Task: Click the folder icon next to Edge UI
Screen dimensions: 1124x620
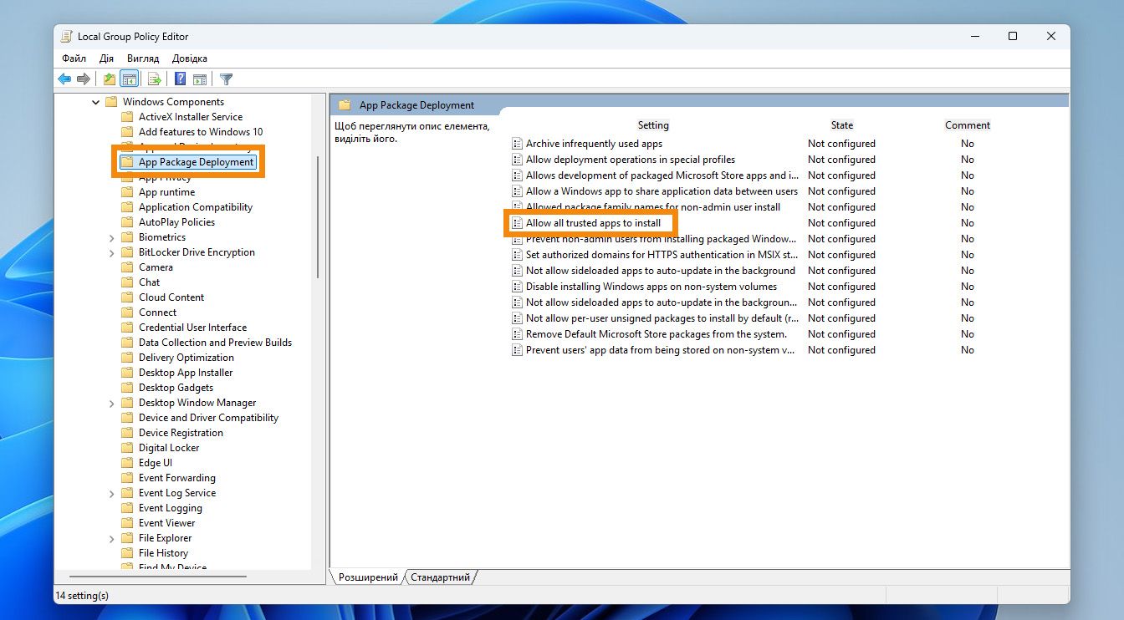Action: (x=127, y=463)
